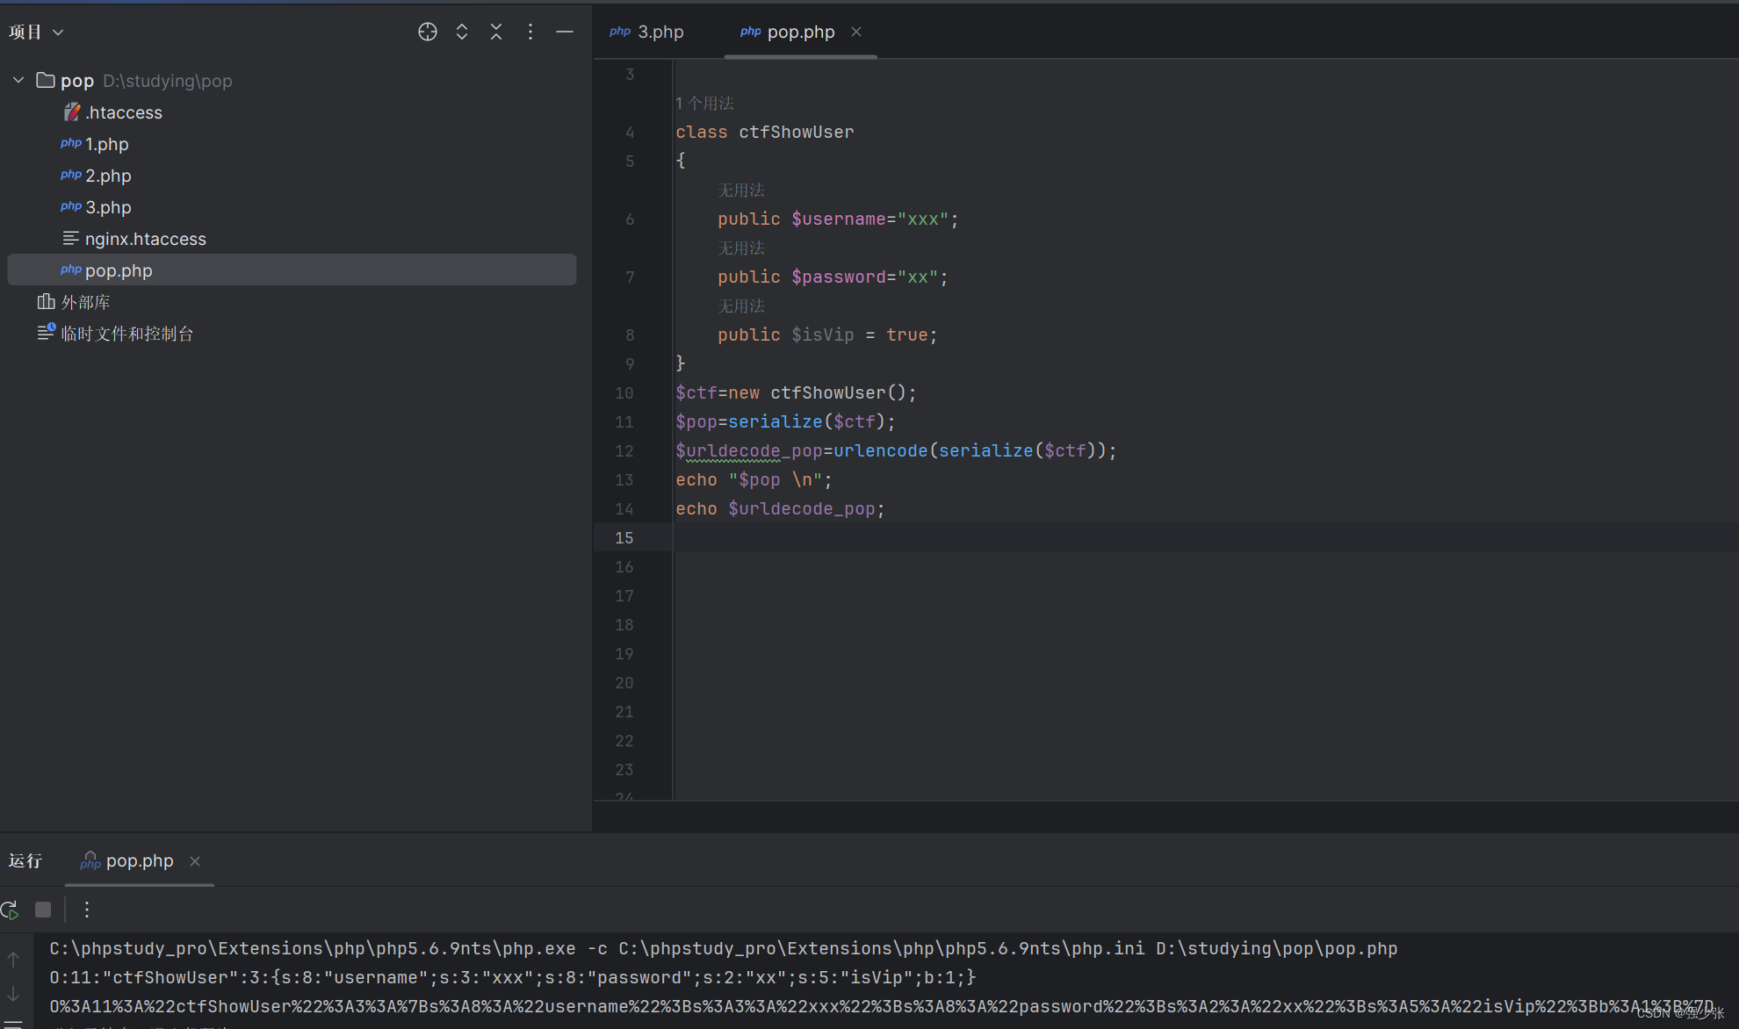The height and width of the screenshot is (1029, 1739).
Task: Click the '无用法' hint above $username
Action: [x=741, y=190]
